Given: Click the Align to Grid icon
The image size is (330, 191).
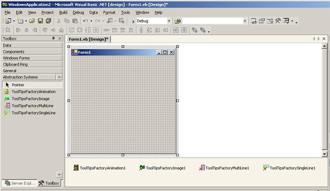Looking at the screenshot, I should (8, 30).
